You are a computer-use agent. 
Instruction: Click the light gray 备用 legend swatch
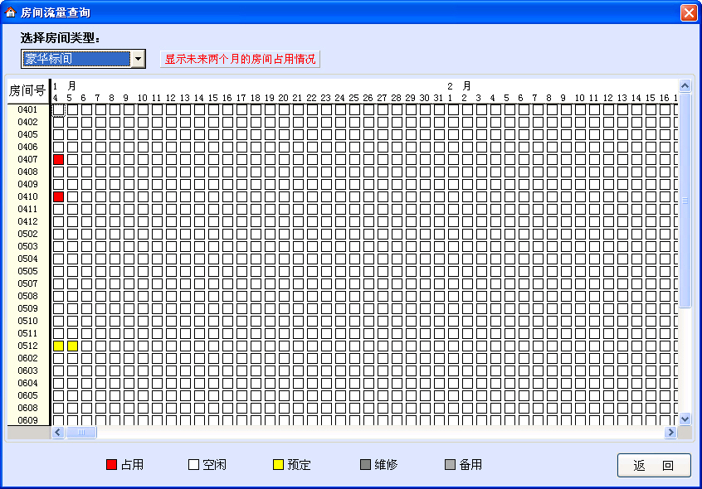click(x=450, y=465)
